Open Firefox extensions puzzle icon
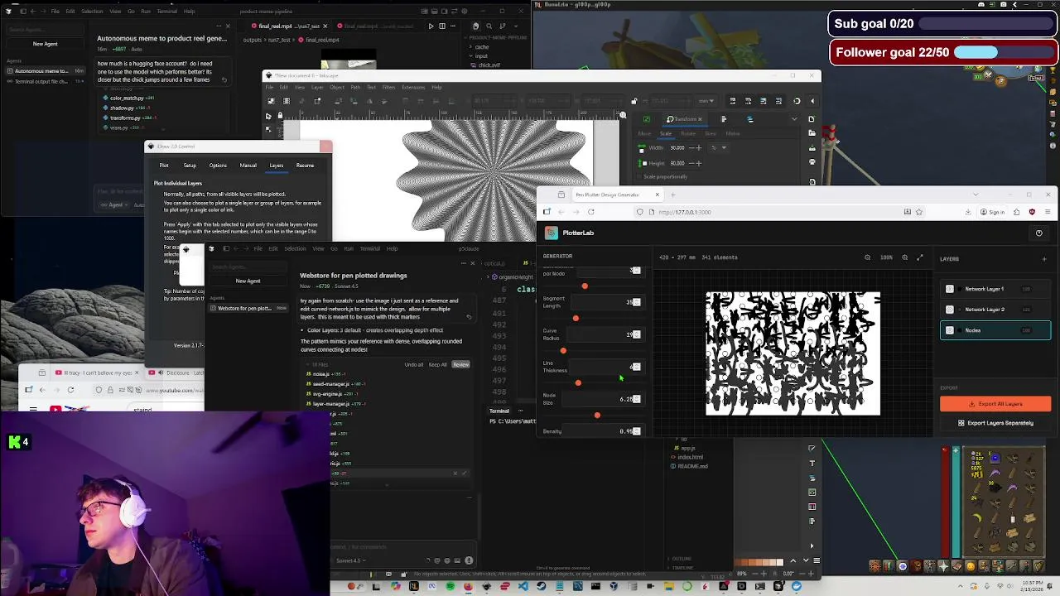The image size is (1060, 596). click(1016, 212)
